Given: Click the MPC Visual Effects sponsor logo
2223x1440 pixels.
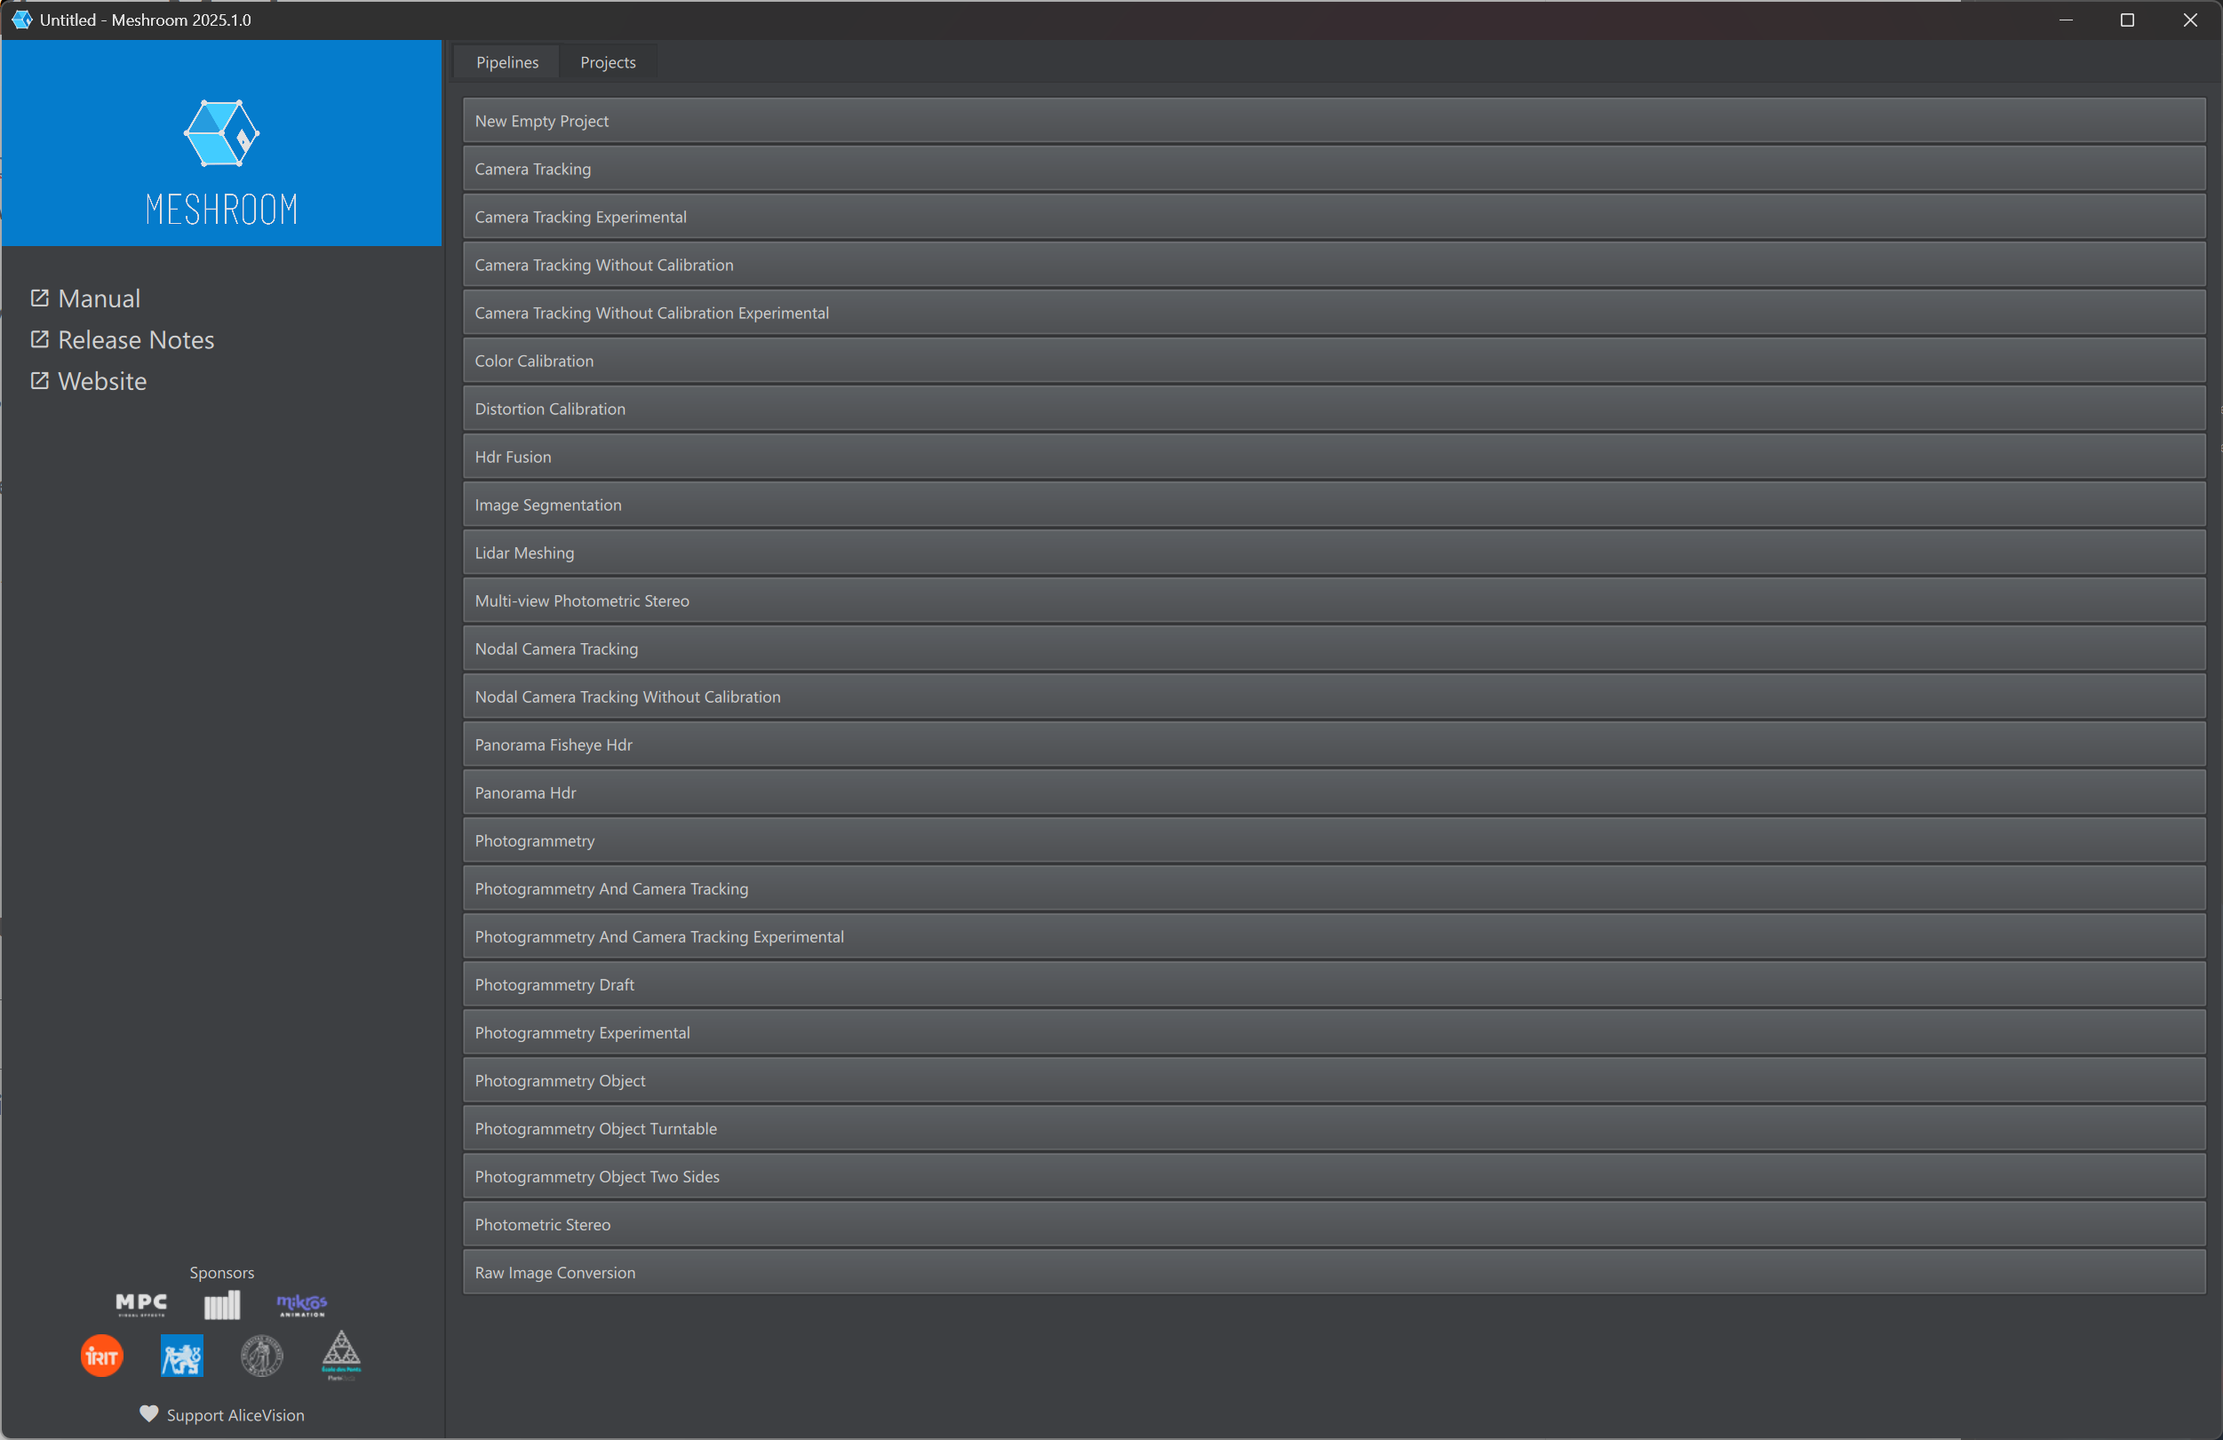Looking at the screenshot, I should [141, 1304].
